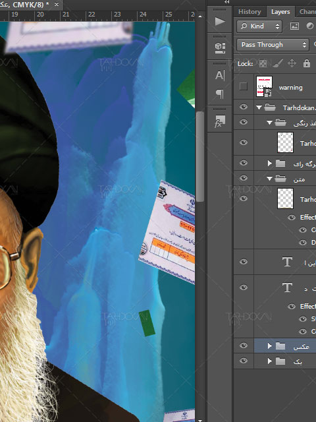
Task: Click the رنگی group folder icon
Action: pyautogui.click(x=280, y=123)
